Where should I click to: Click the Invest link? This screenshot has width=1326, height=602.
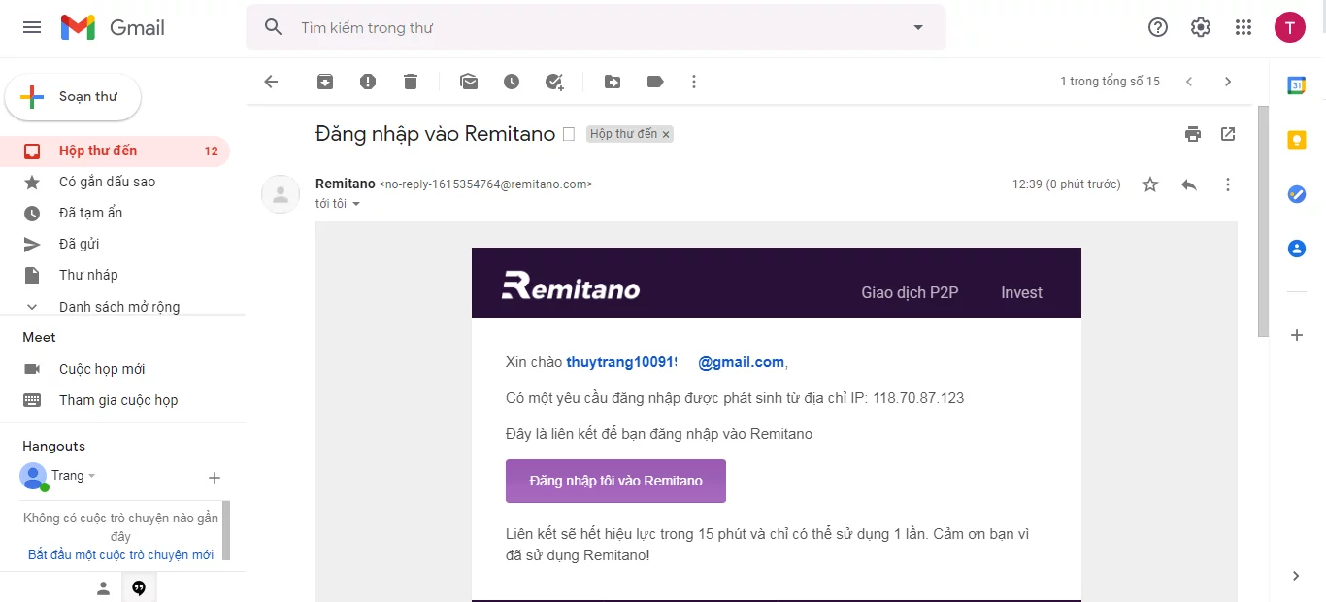coord(1021,292)
